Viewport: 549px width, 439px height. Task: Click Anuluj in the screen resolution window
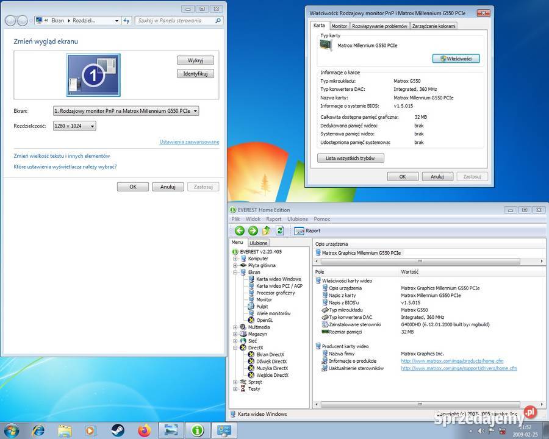tap(168, 187)
